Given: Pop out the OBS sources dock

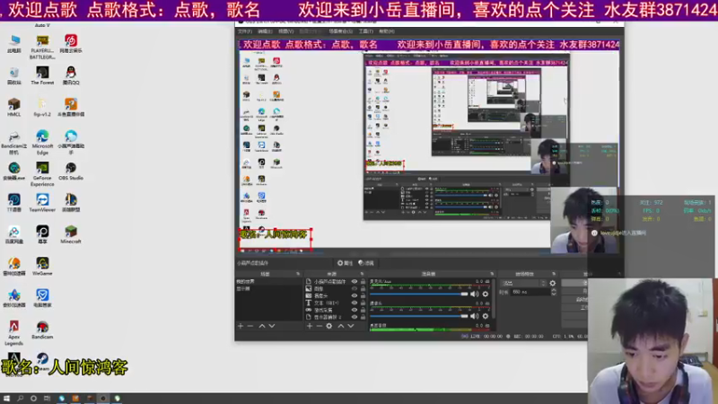Looking at the screenshot, I should (363, 274).
